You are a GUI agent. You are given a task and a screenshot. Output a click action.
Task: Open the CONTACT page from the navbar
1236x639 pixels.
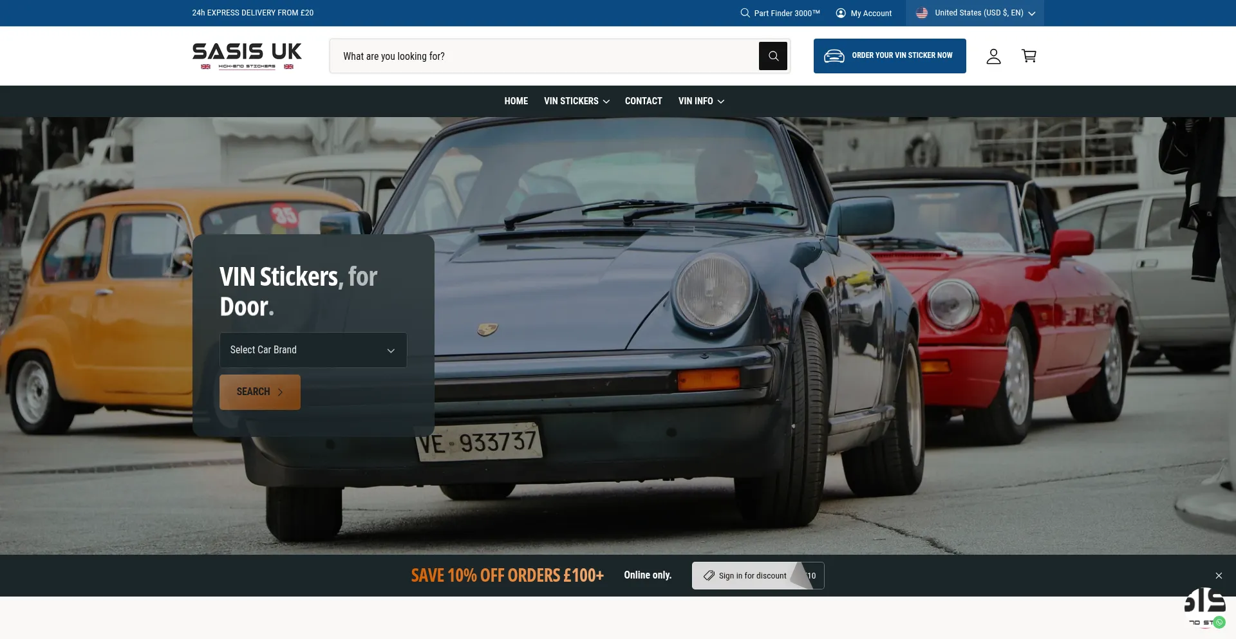pos(643,101)
